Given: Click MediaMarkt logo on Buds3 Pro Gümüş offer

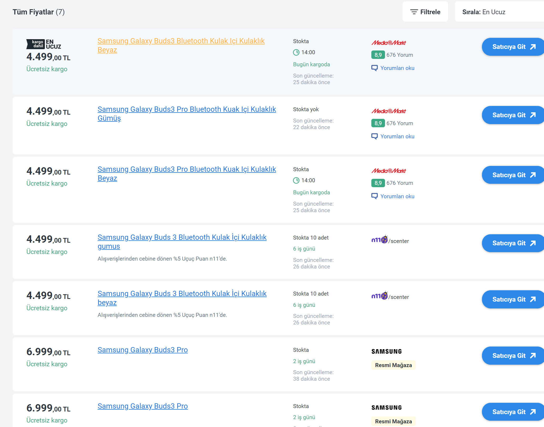Looking at the screenshot, I should pos(388,111).
